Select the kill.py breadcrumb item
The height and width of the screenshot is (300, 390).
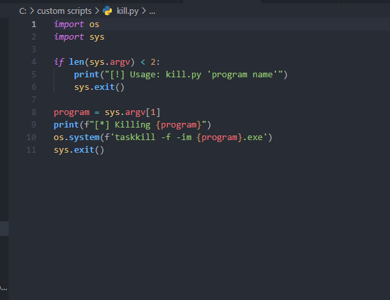point(127,11)
